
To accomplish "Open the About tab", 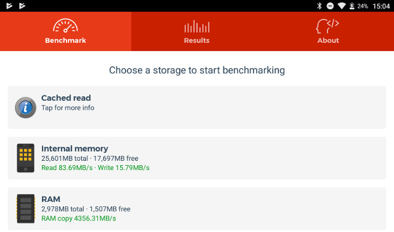I will [x=328, y=31].
